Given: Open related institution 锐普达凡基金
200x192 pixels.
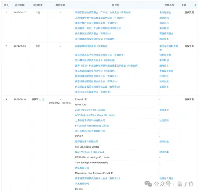Looking at the screenshot, I should [166, 178].
